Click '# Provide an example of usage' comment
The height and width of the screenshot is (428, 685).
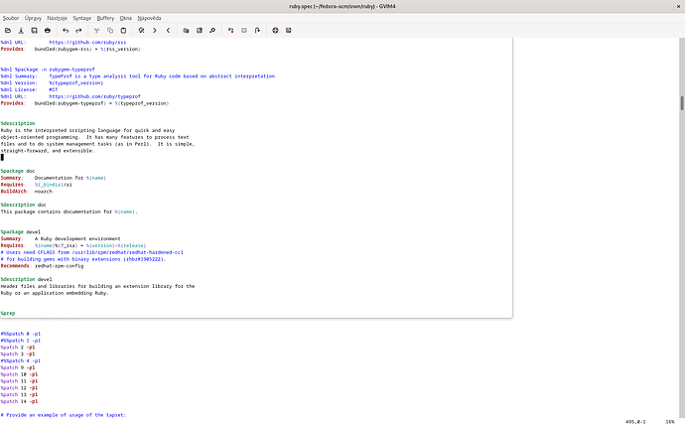point(64,415)
